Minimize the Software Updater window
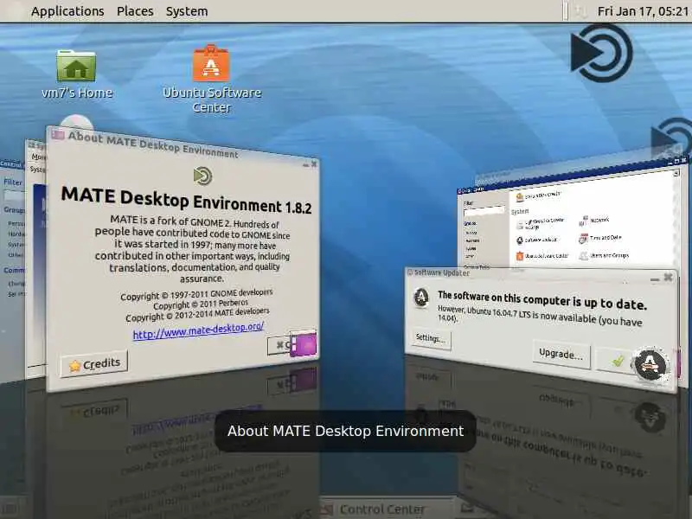This screenshot has height=519, width=692. [x=655, y=279]
